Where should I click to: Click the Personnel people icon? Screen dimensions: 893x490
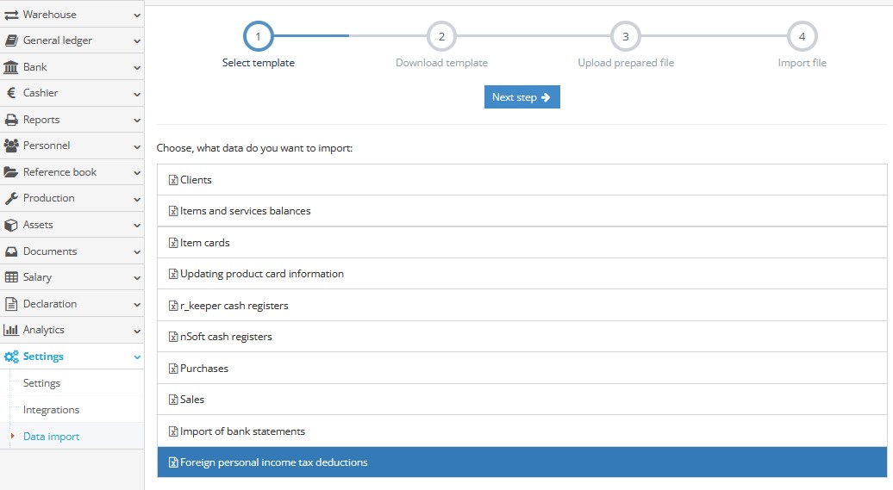coord(12,146)
